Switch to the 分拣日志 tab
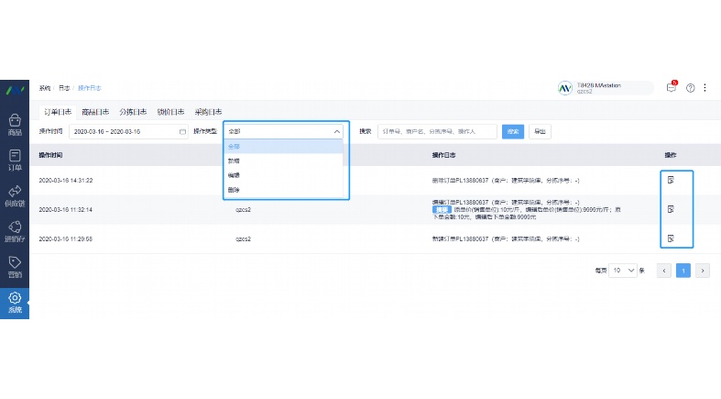The width and height of the screenshot is (721, 399). click(133, 112)
